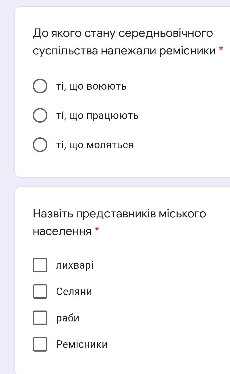Click the empty space below the "Ремісники" option

[122, 363]
